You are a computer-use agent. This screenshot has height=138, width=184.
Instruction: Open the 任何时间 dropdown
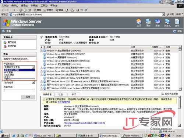(x=20, y=83)
